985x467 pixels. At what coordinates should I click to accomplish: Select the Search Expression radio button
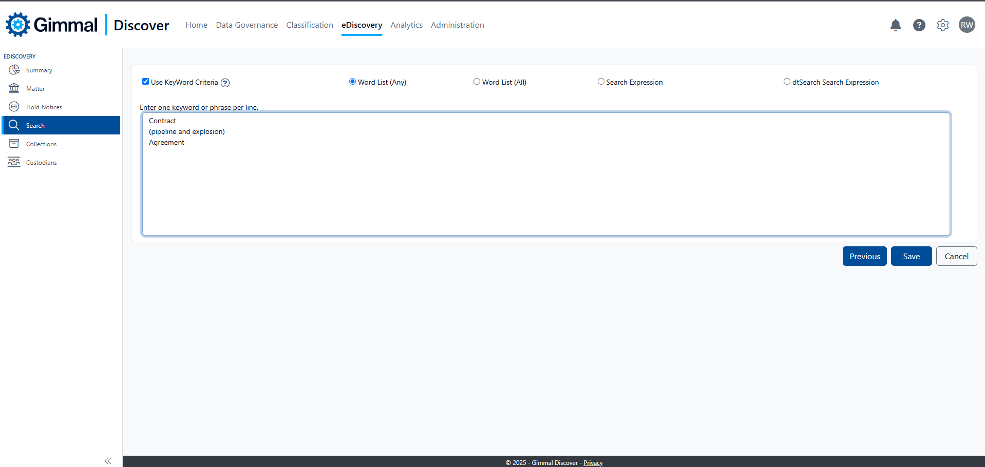pyautogui.click(x=601, y=82)
